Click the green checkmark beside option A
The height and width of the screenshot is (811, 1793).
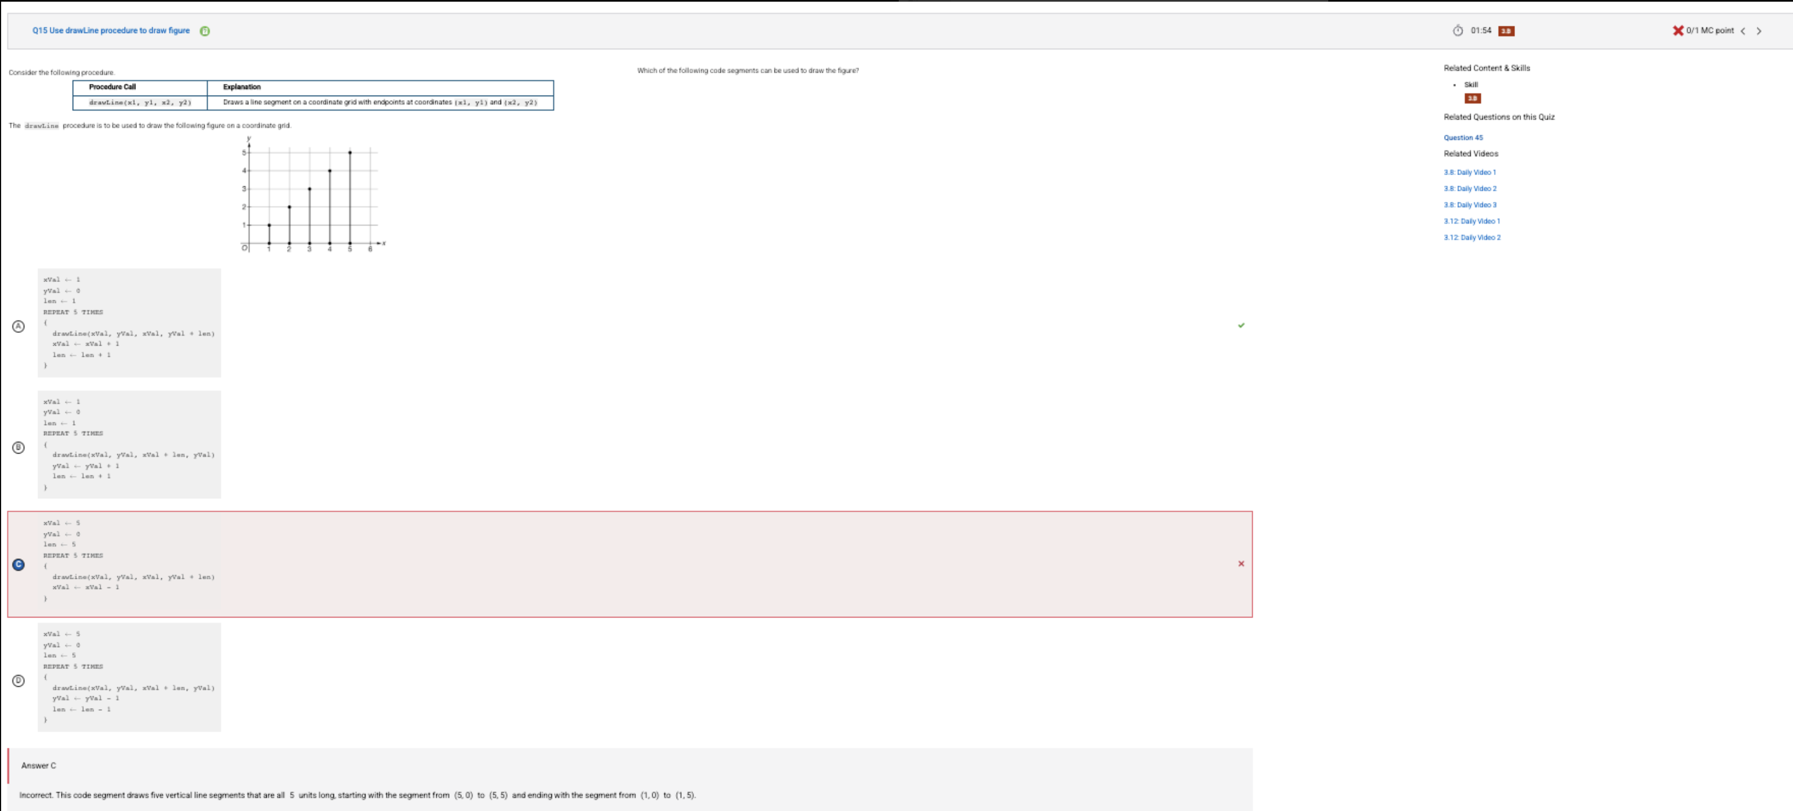pos(1241,325)
